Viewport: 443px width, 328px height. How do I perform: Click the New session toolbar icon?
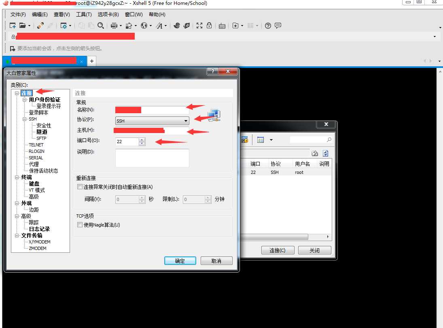(x=13, y=26)
